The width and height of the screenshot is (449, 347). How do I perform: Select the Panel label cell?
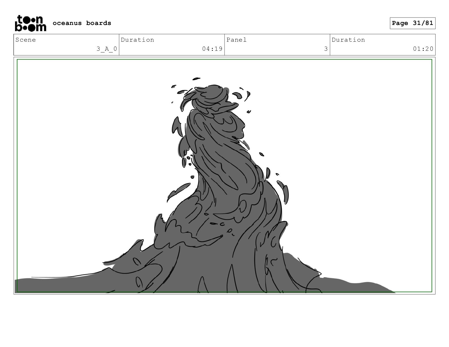tap(277, 45)
